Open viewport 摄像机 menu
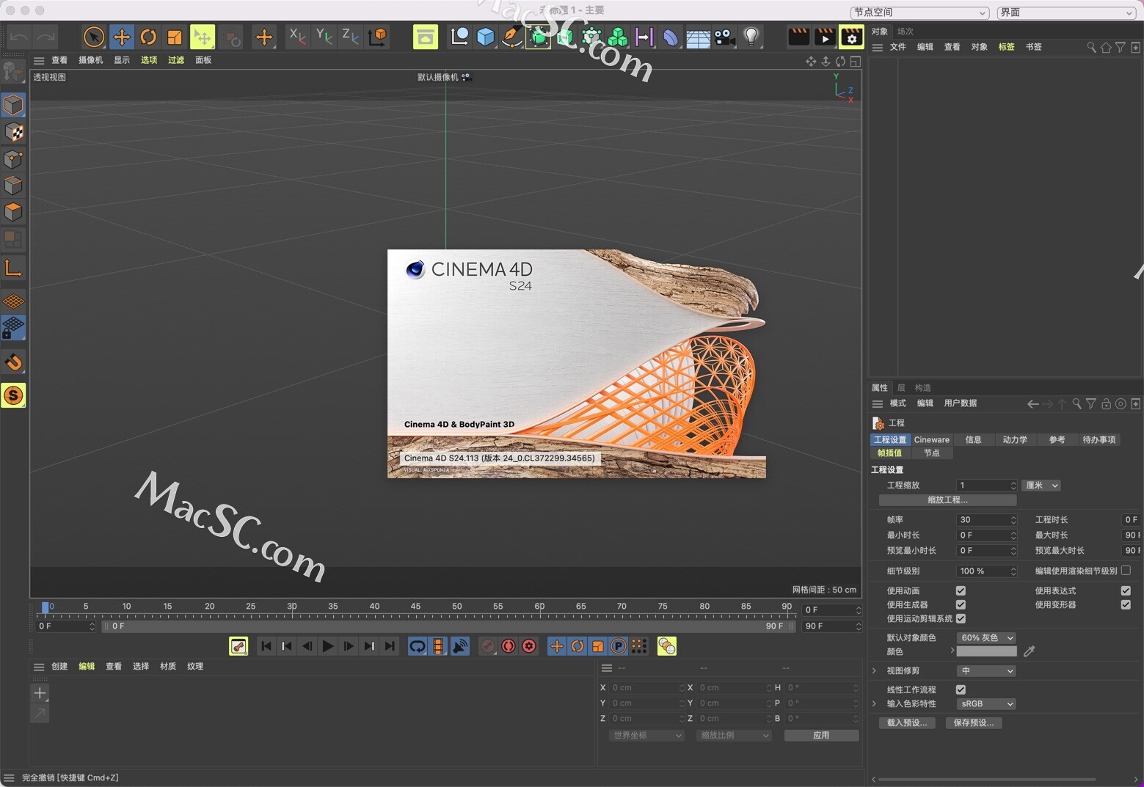This screenshot has width=1144, height=787. point(91,60)
